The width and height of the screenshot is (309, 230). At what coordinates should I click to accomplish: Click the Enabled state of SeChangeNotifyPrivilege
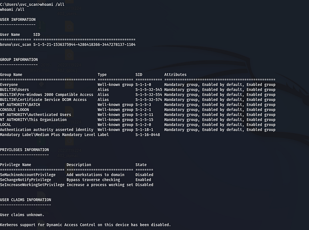(143, 180)
